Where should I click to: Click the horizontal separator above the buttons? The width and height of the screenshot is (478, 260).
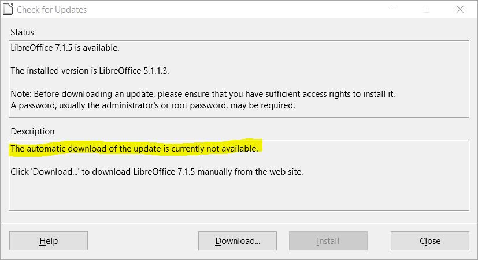click(239, 220)
